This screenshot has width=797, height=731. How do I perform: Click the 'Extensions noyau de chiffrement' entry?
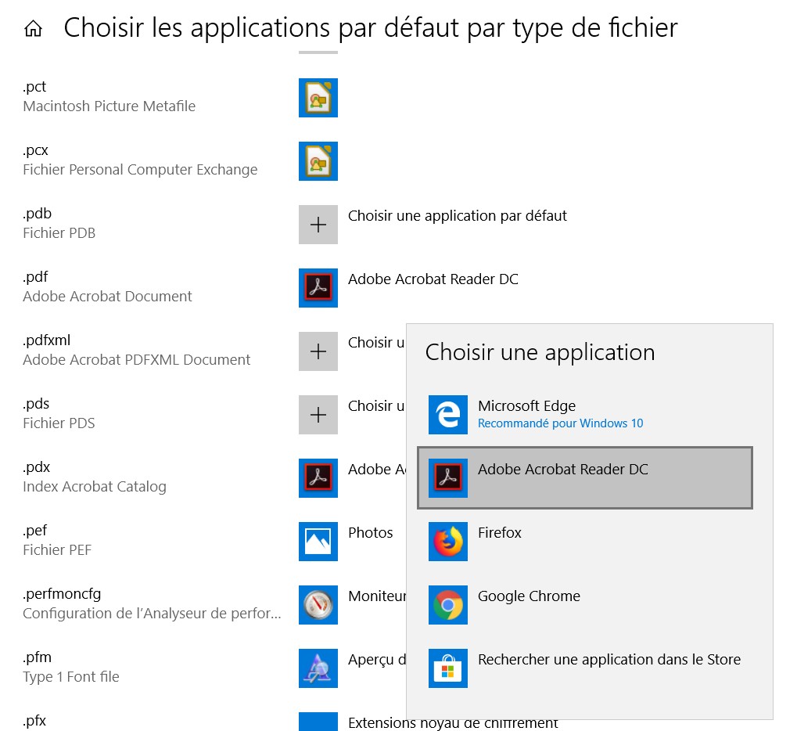tap(453, 722)
